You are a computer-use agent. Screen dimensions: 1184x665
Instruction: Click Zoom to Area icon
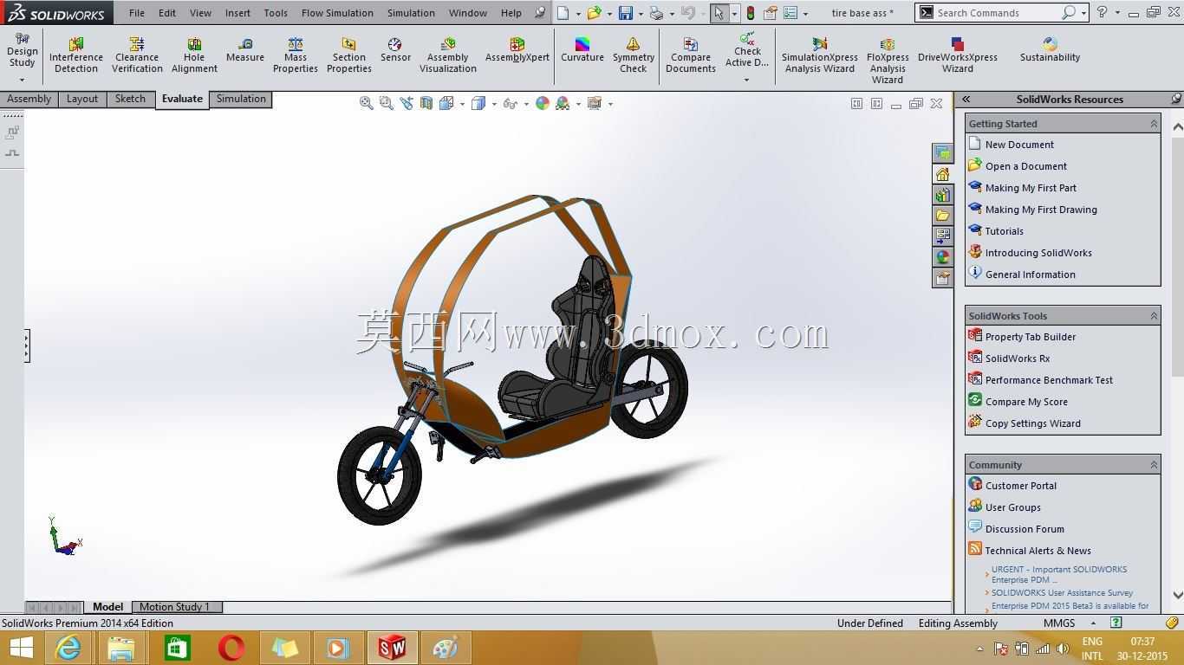pyautogui.click(x=387, y=103)
